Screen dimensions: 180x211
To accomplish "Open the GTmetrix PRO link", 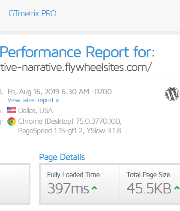I will [x=33, y=14].
